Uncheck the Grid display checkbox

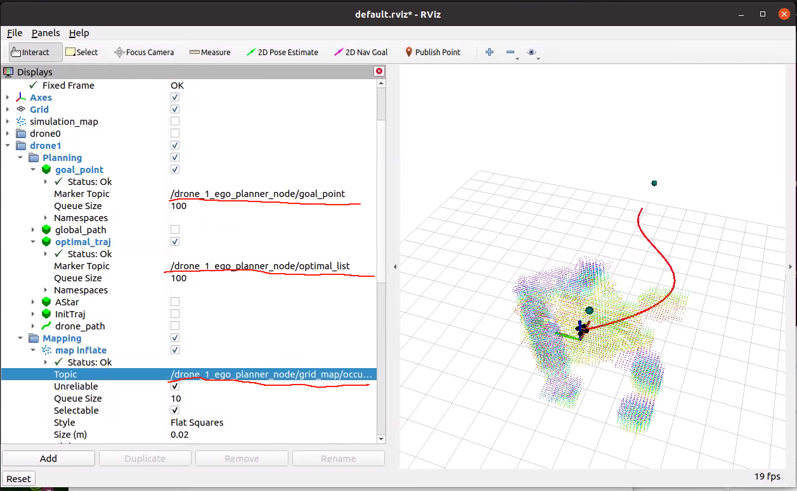pyautogui.click(x=175, y=109)
